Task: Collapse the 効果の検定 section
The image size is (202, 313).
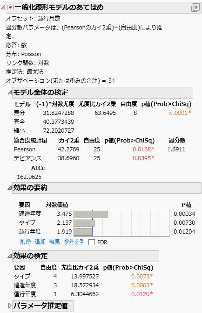Action: pyautogui.click(x=9, y=256)
